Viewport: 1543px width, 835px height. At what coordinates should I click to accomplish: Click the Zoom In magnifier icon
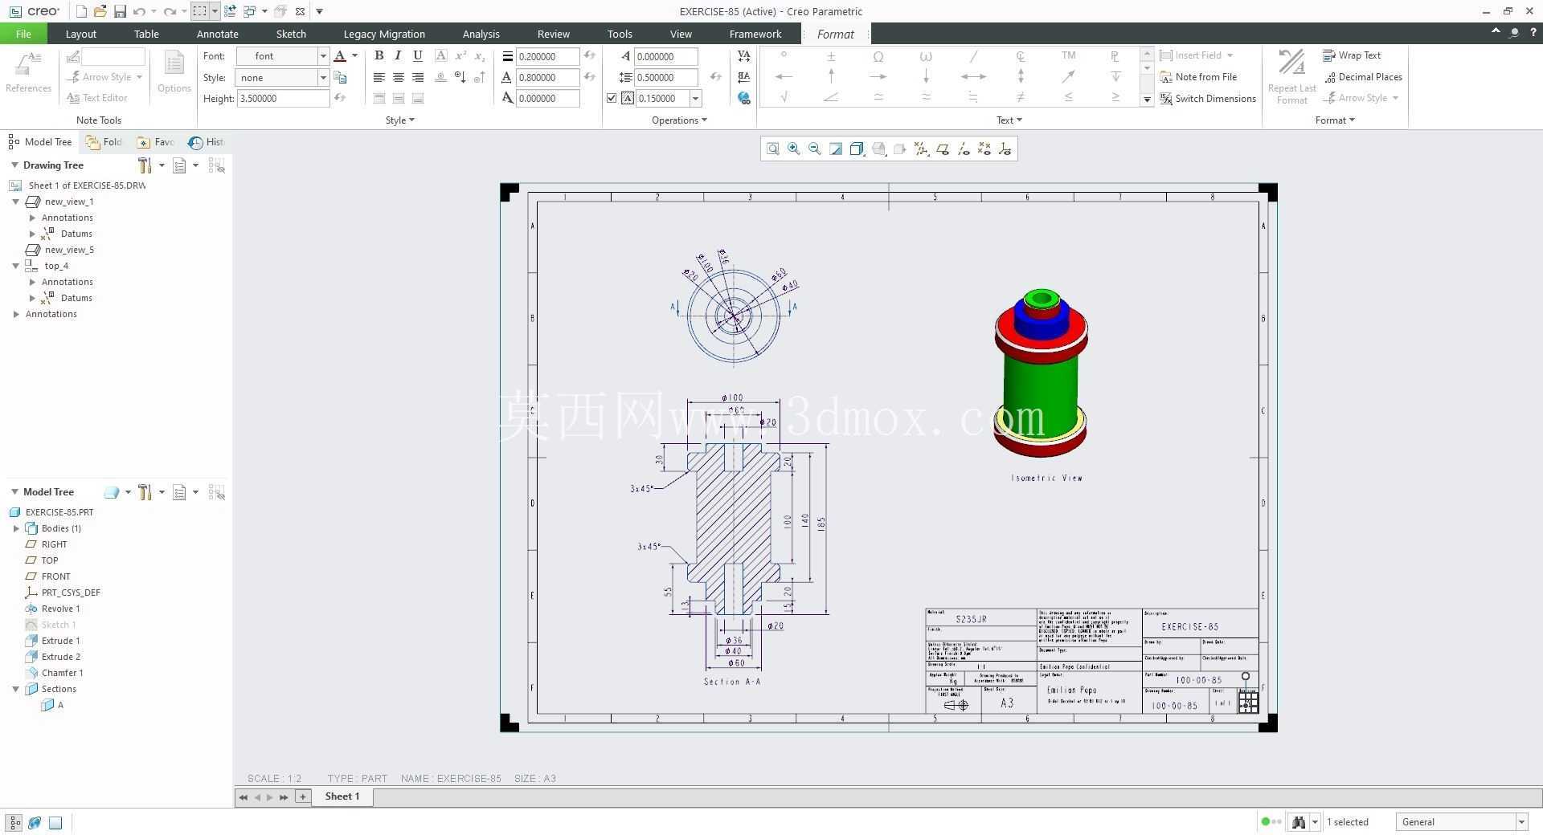point(794,149)
